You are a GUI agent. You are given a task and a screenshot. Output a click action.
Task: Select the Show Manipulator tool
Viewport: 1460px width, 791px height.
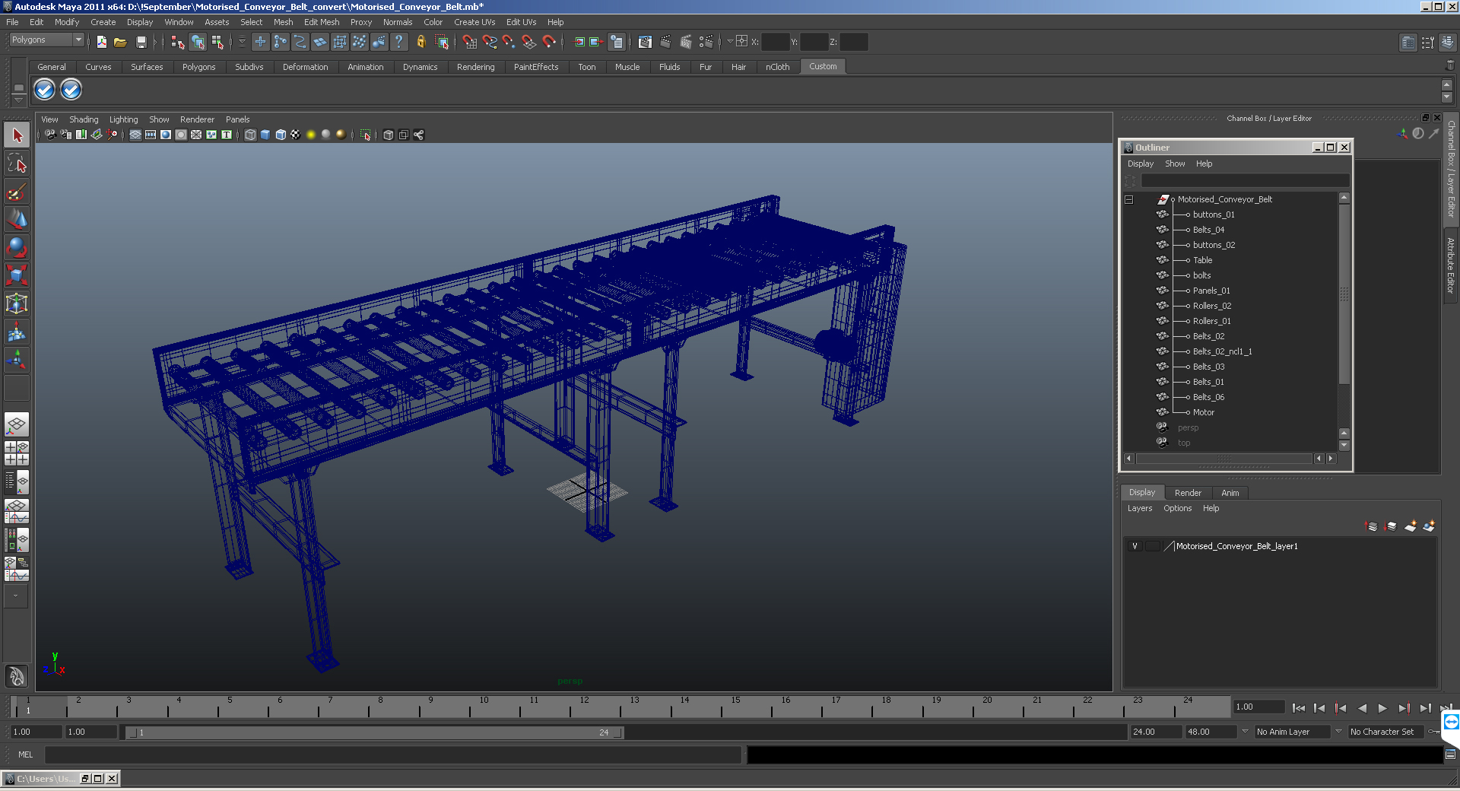coord(17,359)
